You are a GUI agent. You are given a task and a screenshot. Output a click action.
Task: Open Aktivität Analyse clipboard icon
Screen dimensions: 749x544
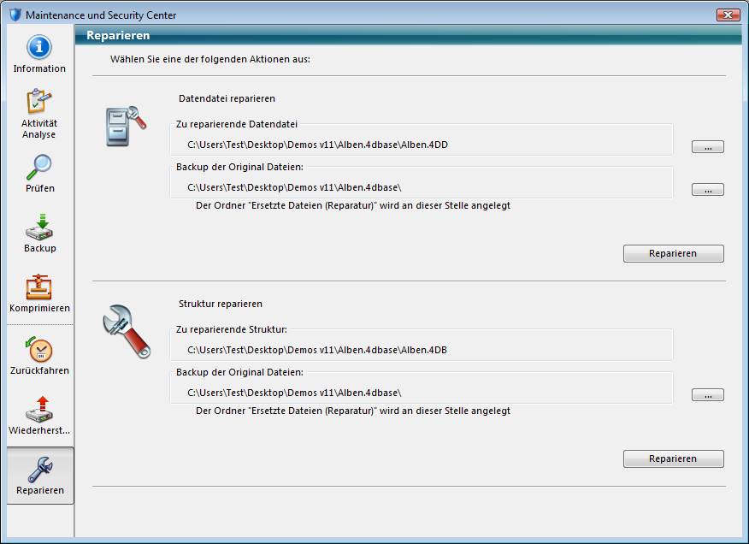[39, 101]
